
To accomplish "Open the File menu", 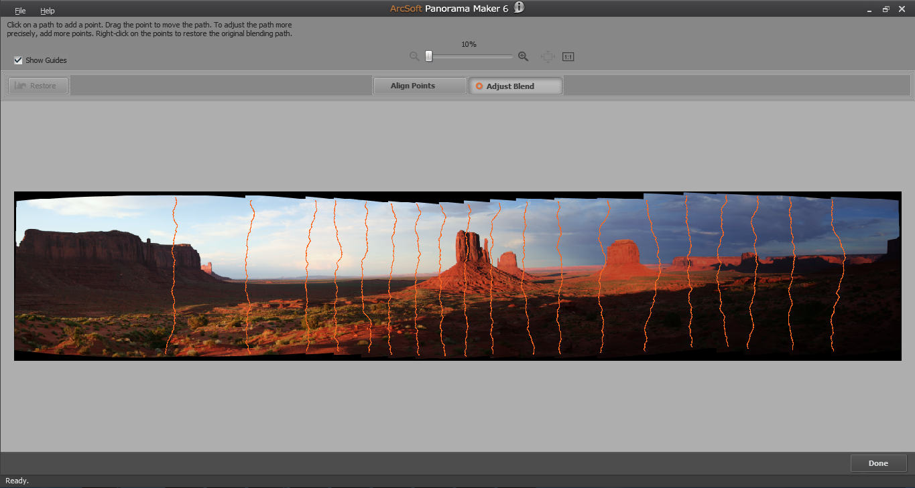I will tap(20, 11).
